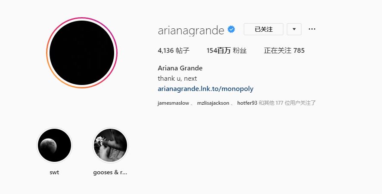The width and height of the screenshot is (382, 194).
Task: Select the Ariana Grande display name
Action: tap(180, 68)
